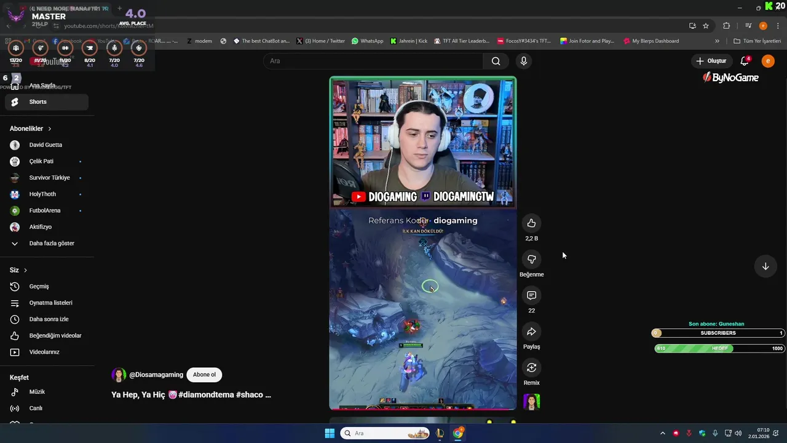The height and width of the screenshot is (443, 787).
Task: Expand the Siz section
Action: pyautogui.click(x=18, y=270)
